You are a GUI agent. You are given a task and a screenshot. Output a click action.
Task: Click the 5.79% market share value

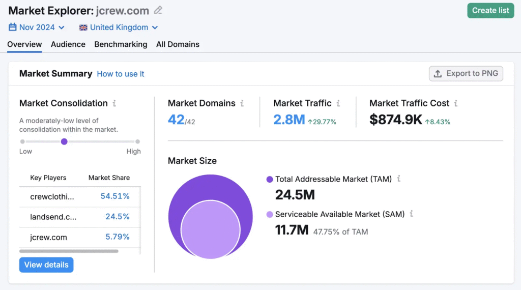click(118, 237)
